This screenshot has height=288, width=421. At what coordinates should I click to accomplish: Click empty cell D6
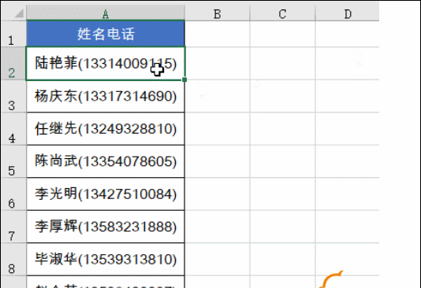347,194
